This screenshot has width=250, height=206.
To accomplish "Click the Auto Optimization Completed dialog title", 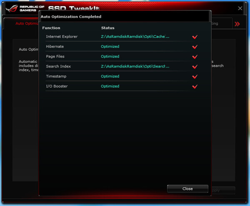I will [71, 17].
